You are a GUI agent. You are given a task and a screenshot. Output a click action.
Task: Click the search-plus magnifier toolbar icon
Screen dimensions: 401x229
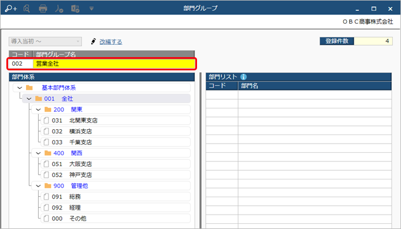click(11, 9)
